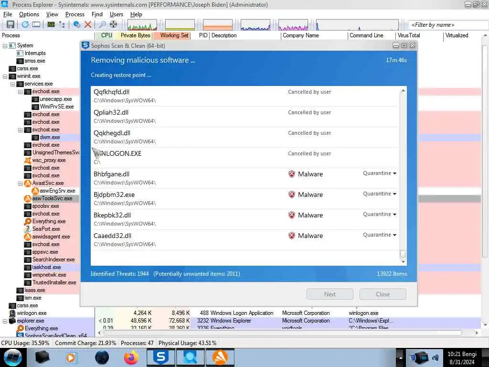The image size is (489, 367).
Task: Click the Save toolbar icon in Process Explorer
Action: [11, 25]
